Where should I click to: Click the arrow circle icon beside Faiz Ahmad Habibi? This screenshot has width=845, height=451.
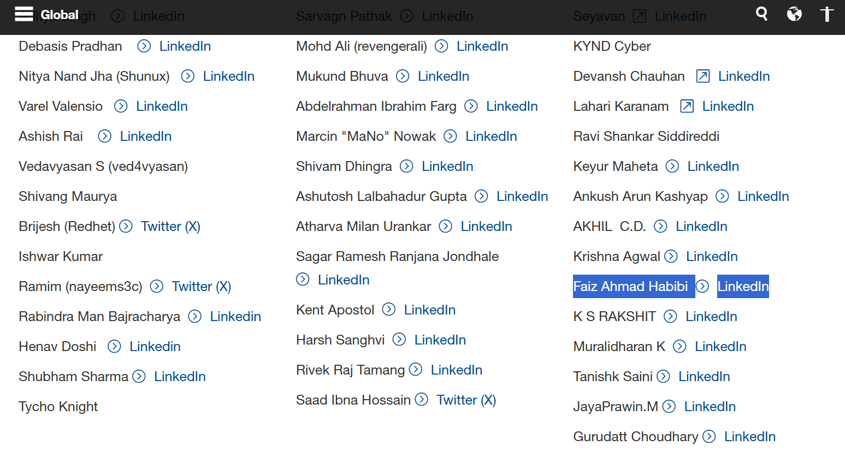[x=702, y=287]
